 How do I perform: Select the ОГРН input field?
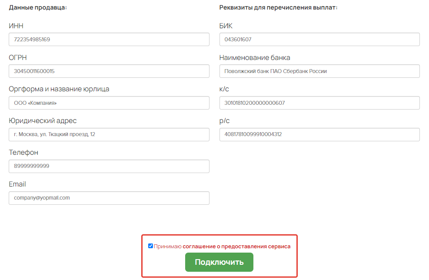coord(109,71)
